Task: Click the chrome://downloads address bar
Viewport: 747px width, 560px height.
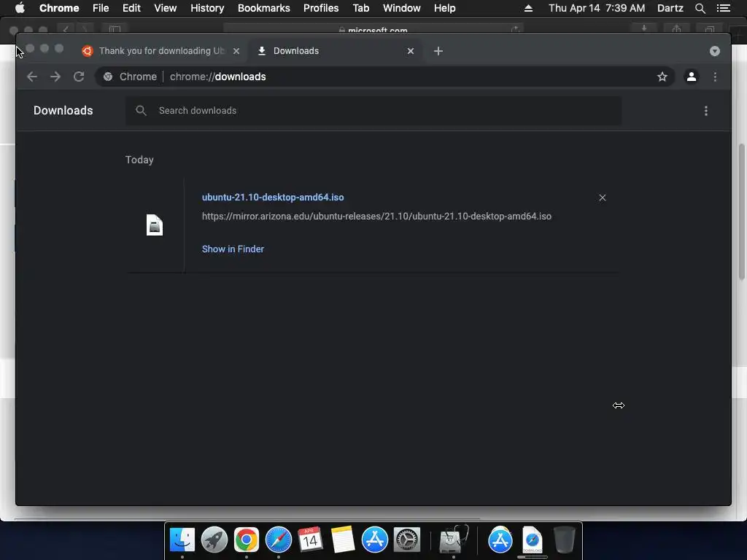Action: pyautogui.click(x=385, y=77)
